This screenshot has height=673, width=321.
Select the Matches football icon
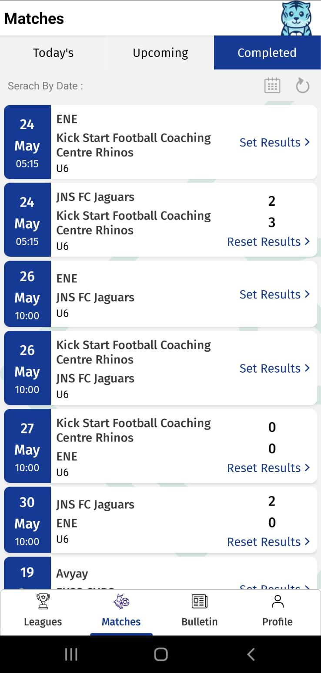[x=121, y=602]
